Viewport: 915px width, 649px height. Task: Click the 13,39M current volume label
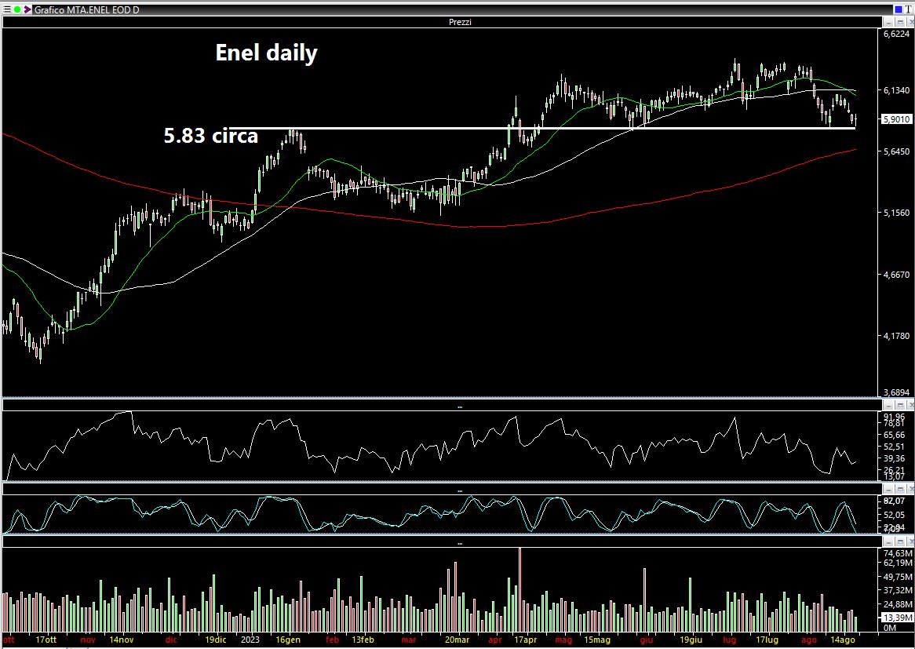point(897,617)
